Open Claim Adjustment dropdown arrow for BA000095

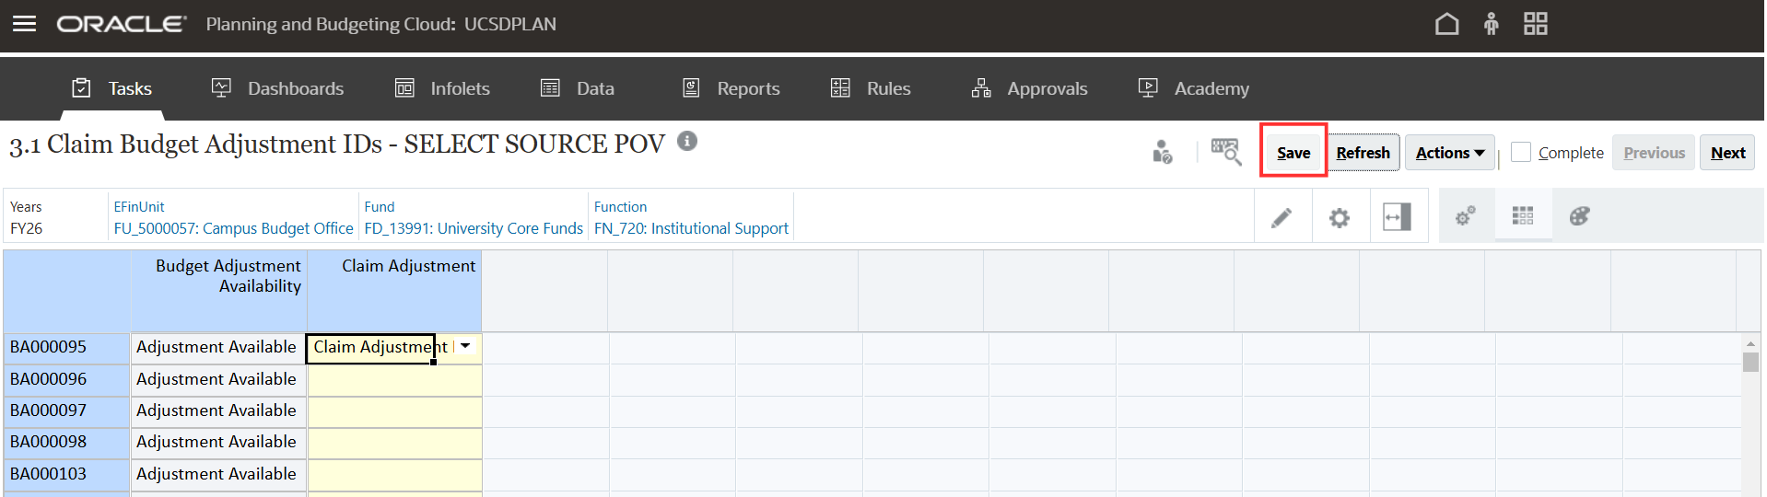[466, 346]
